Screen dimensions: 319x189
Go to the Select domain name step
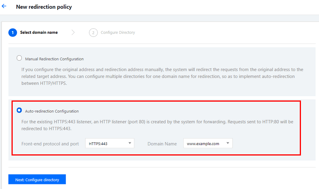[x=39, y=32]
